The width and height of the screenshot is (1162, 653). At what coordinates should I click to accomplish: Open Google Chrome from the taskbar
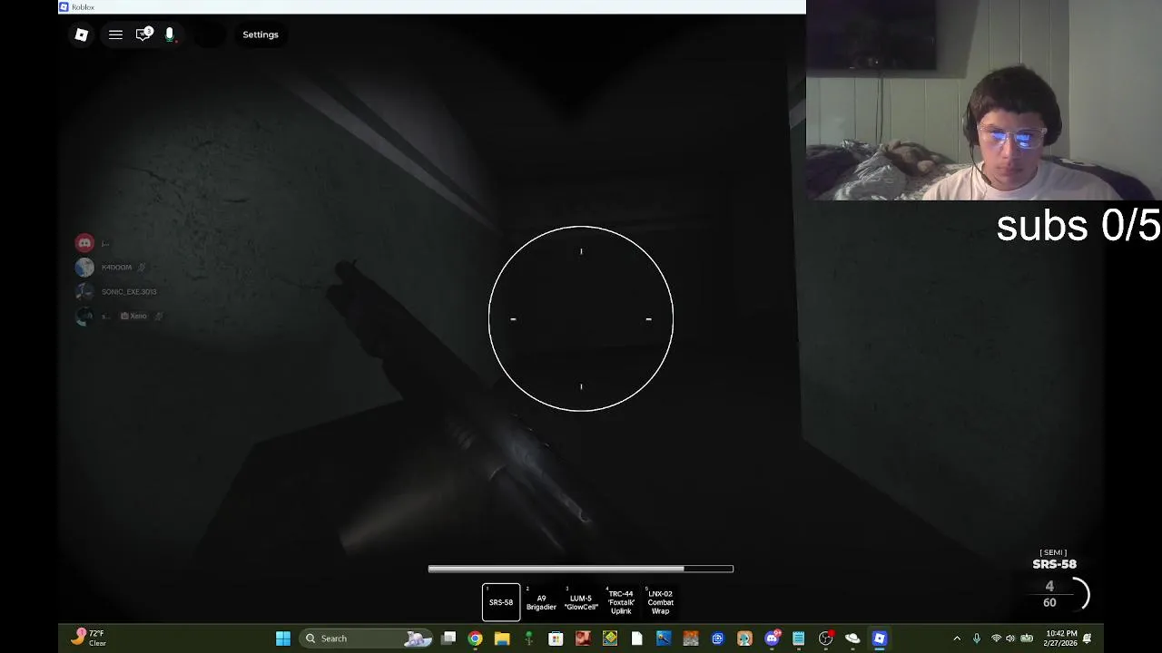(x=475, y=638)
